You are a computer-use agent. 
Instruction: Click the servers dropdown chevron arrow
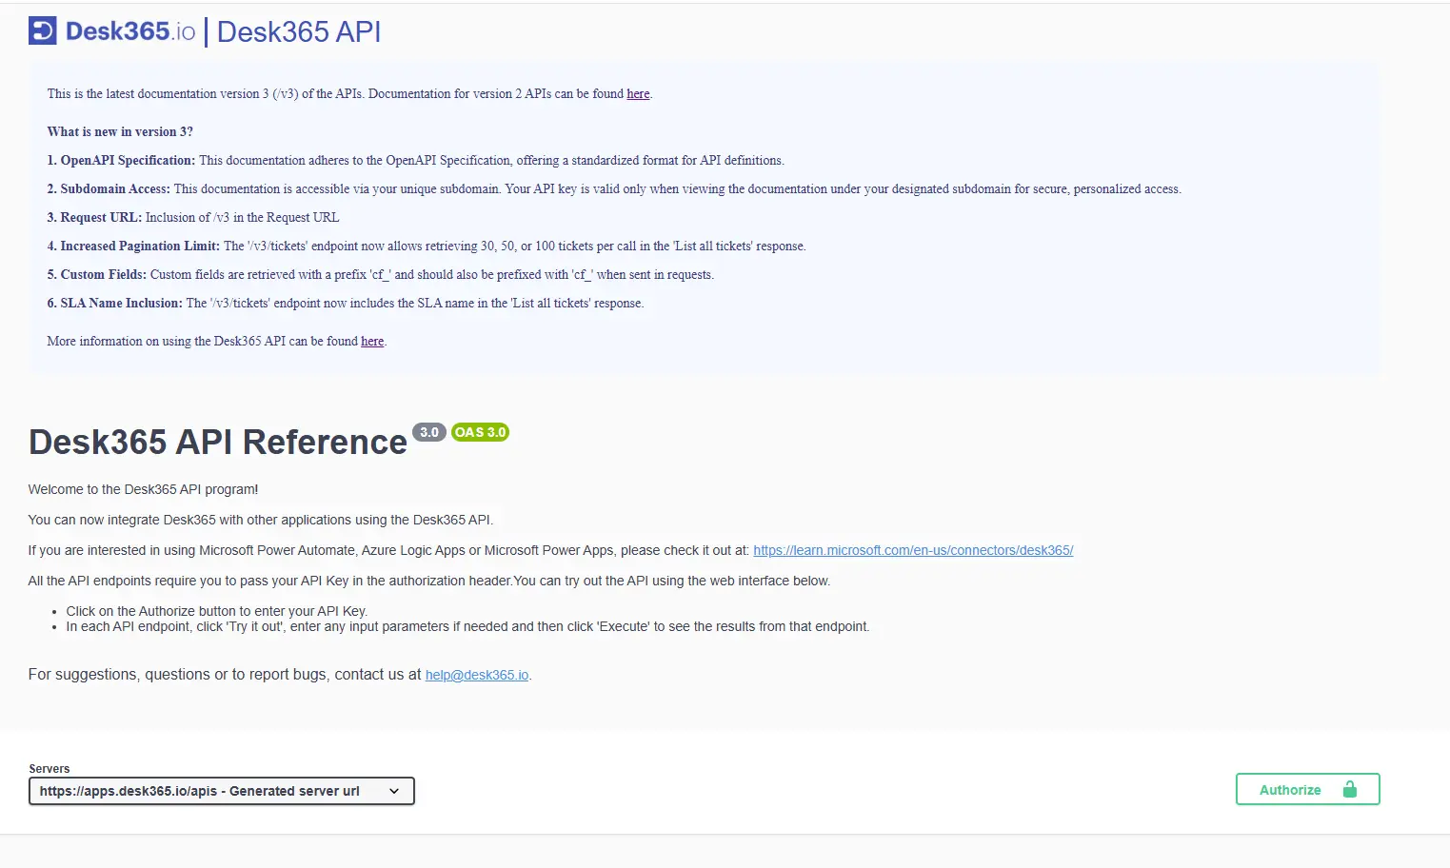pyautogui.click(x=394, y=791)
